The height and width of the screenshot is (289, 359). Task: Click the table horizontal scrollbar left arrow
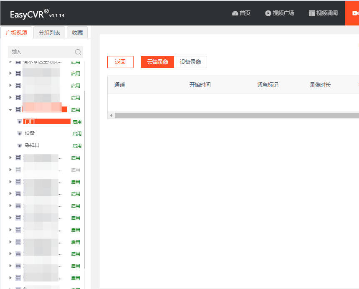click(x=111, y=115)
